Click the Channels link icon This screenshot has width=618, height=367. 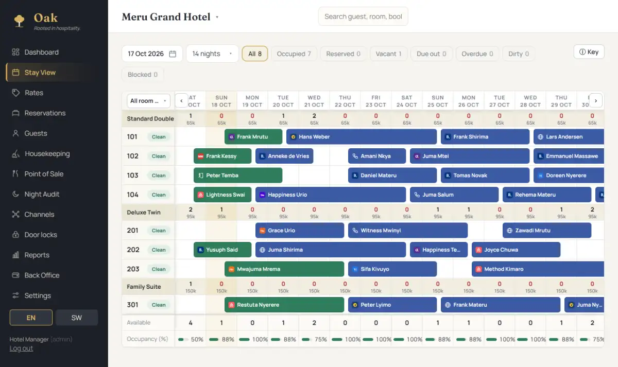tap(15, 215)
